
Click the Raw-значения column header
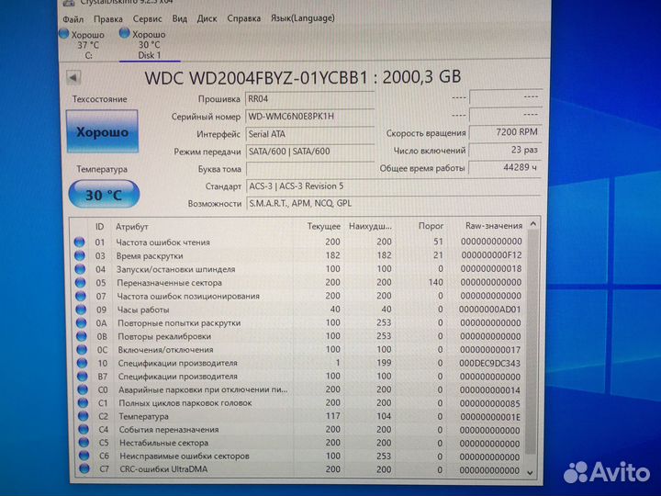click(x=493, y=226)
